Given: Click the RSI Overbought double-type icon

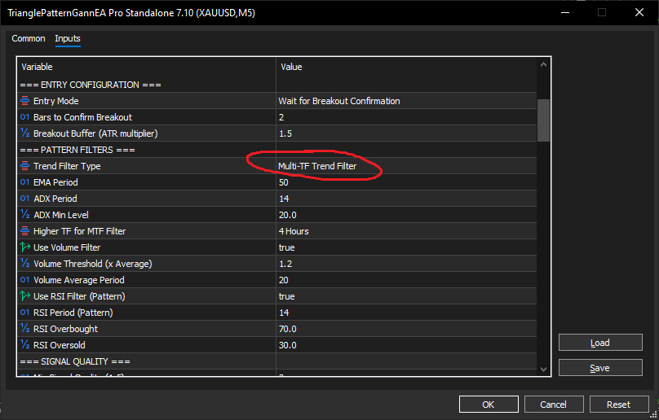Looking at the screenshot, I should (x=24, y=329).
